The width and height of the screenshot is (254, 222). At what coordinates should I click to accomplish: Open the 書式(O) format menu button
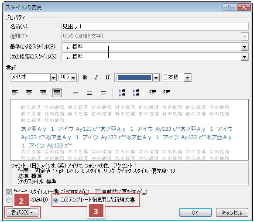tap(22, 212)
